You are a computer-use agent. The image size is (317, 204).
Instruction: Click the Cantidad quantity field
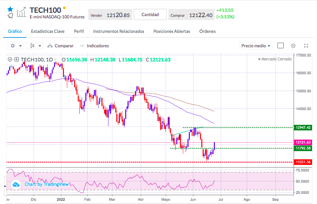[x=150, y=14]
